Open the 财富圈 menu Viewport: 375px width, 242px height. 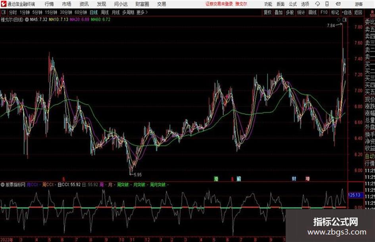(142, 4)
